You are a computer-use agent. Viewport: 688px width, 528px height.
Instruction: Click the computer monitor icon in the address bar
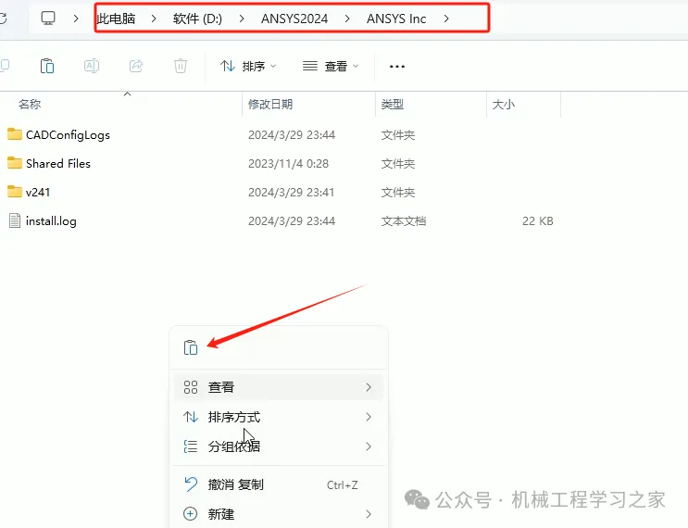(48, 18)
